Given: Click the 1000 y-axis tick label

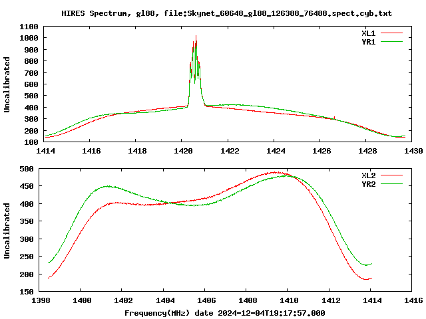Looking at the screenshot, I should pyautogui.click(x=29, y=38).
